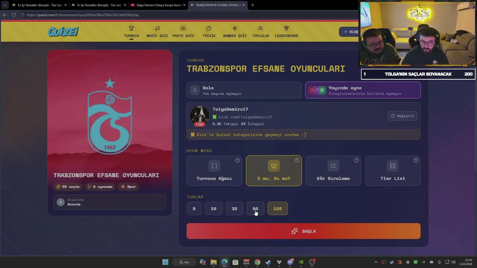Open help for Kör Sıralama mode
The width and height of the screenshot is (477, 268).
click(x=357, y=160)
